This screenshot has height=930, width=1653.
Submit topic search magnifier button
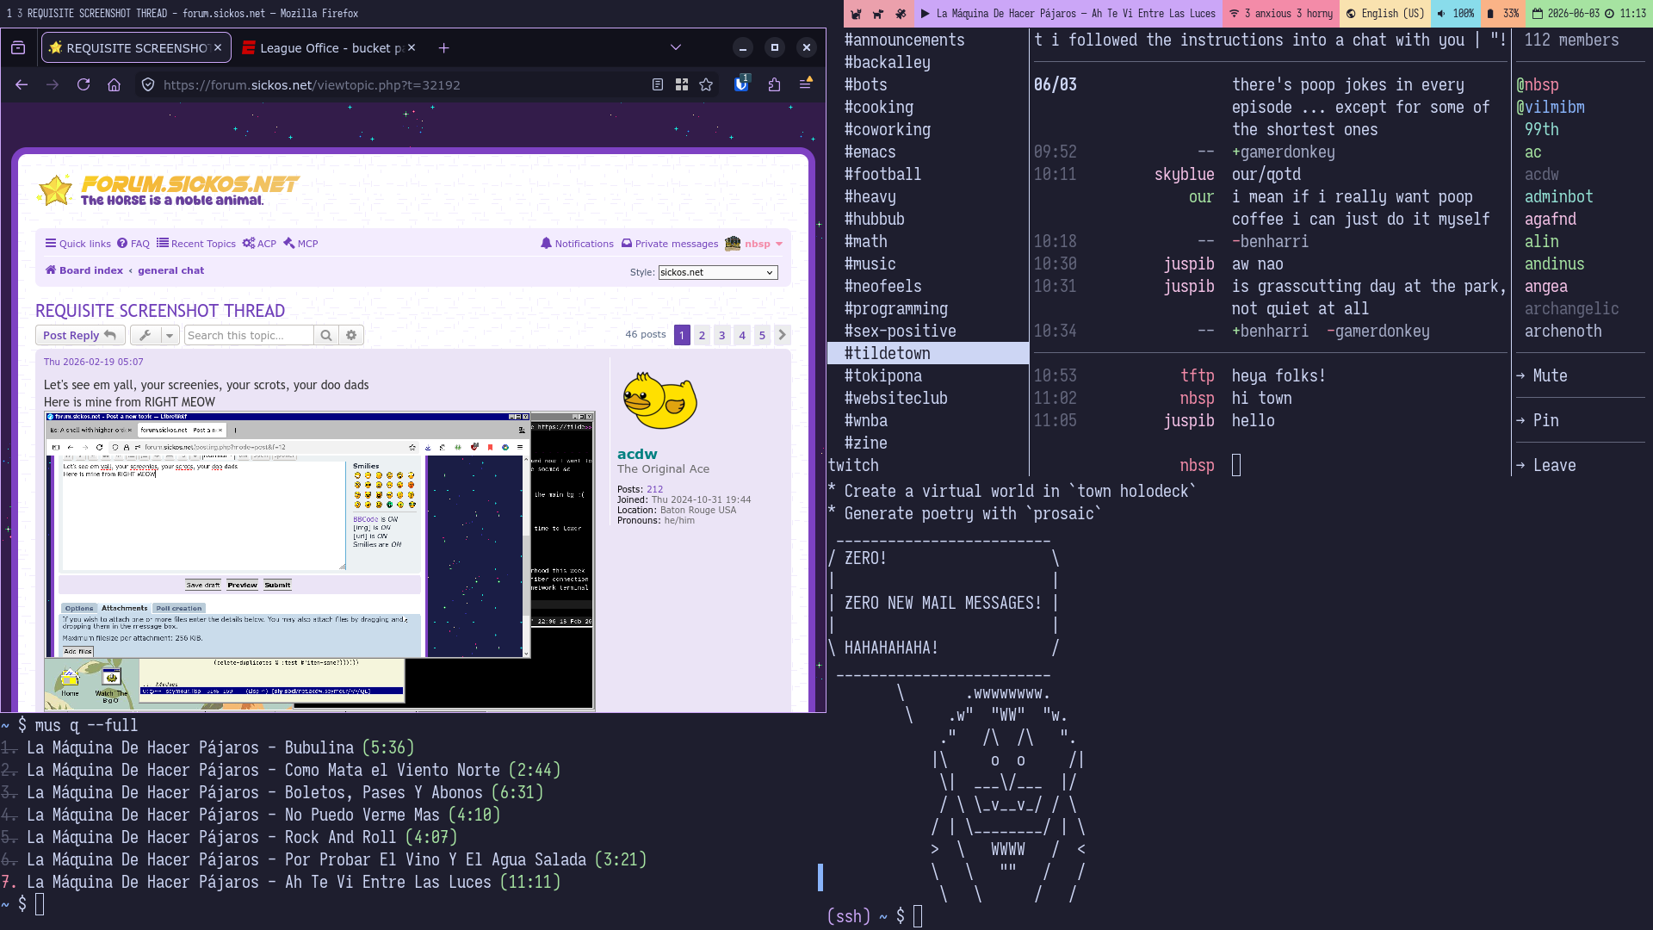pos(326,335)
